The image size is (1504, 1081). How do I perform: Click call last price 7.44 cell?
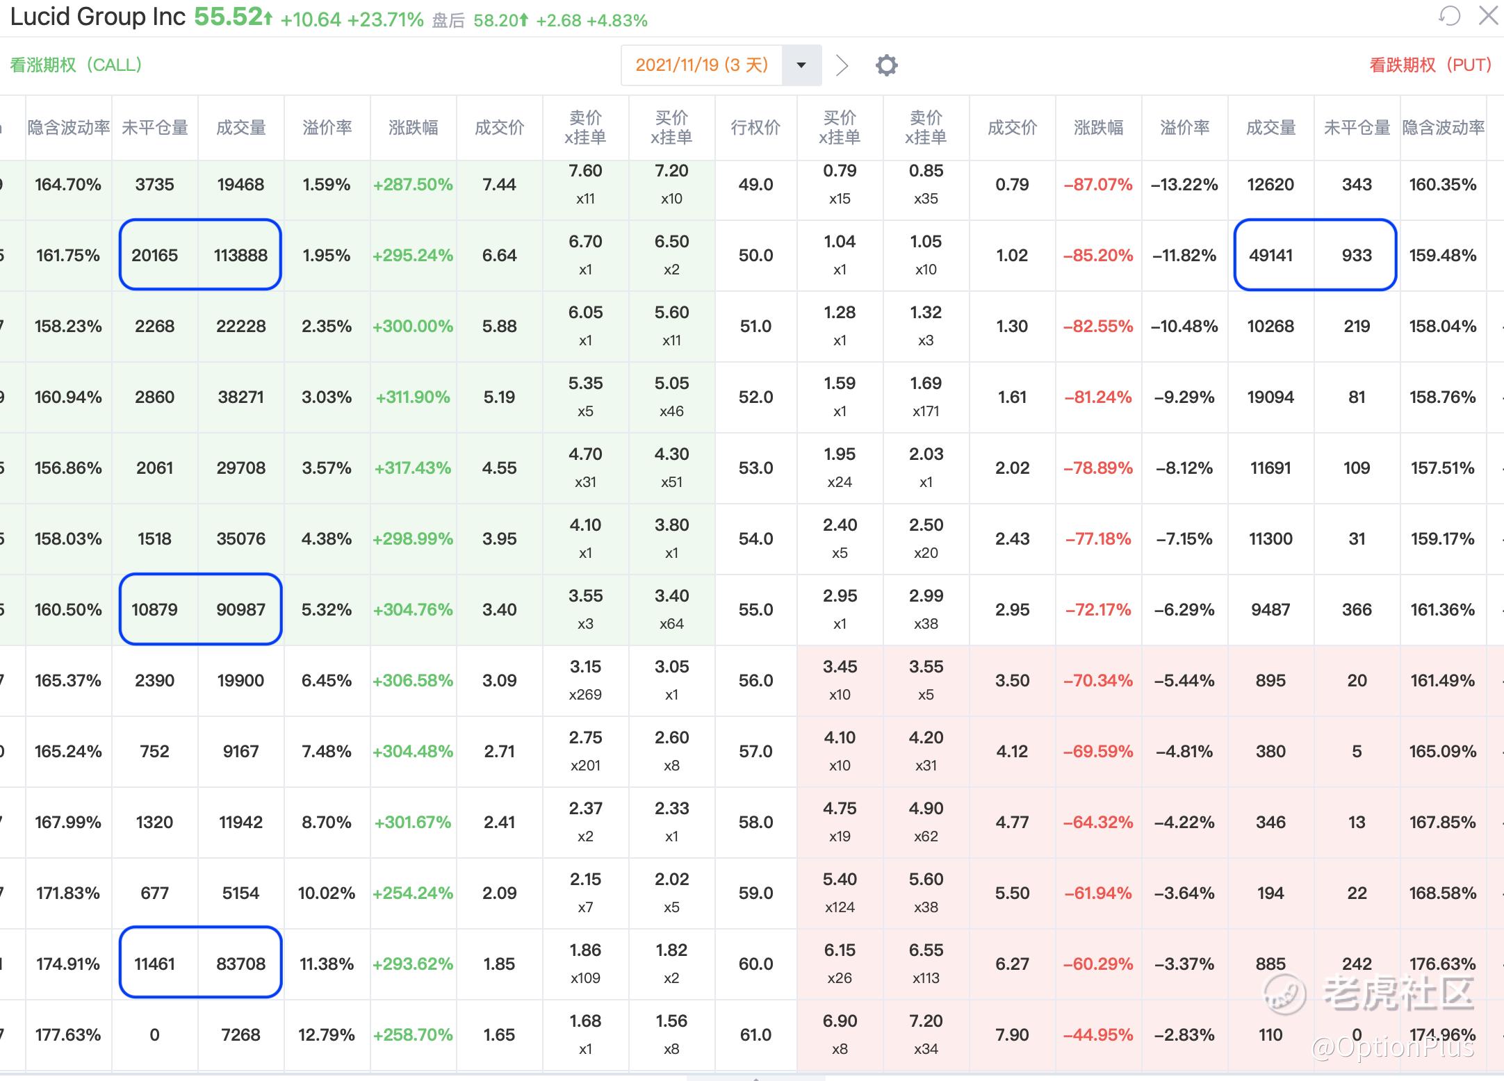tap(499, 185)
